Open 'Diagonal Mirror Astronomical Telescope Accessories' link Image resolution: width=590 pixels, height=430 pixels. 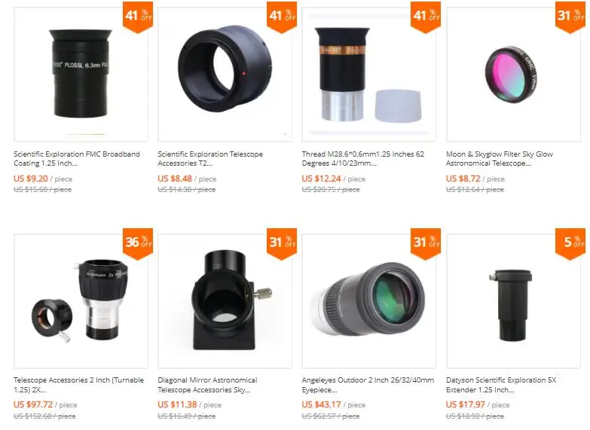tap(207, 385)
